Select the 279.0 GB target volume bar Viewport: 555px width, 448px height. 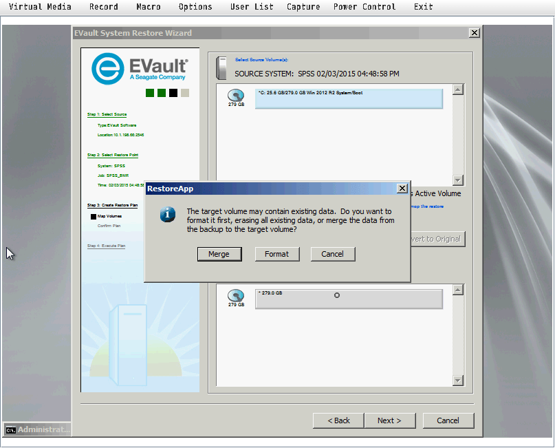[x=349, y=299]
